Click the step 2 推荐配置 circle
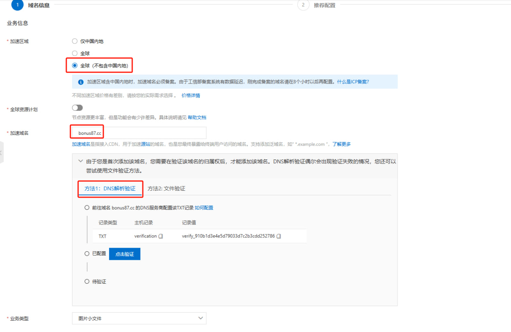The width and height of the screenshot is (511, 332). point(303,5)
